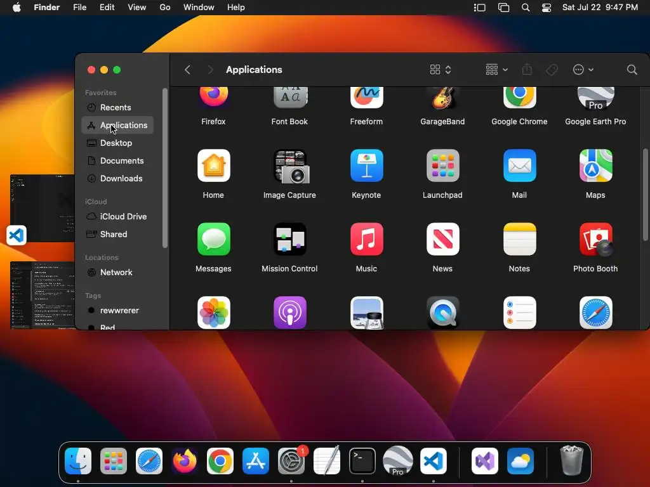
Task: Open Spotlight search in menu bar
Action: click(x=525, y=8)
